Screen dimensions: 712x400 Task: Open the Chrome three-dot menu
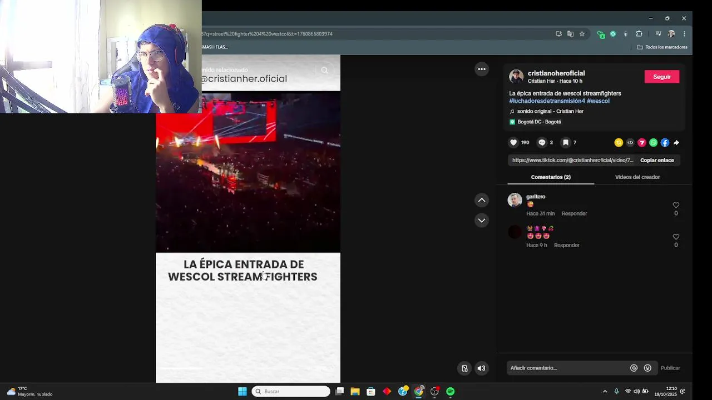(x=684, y=34)
